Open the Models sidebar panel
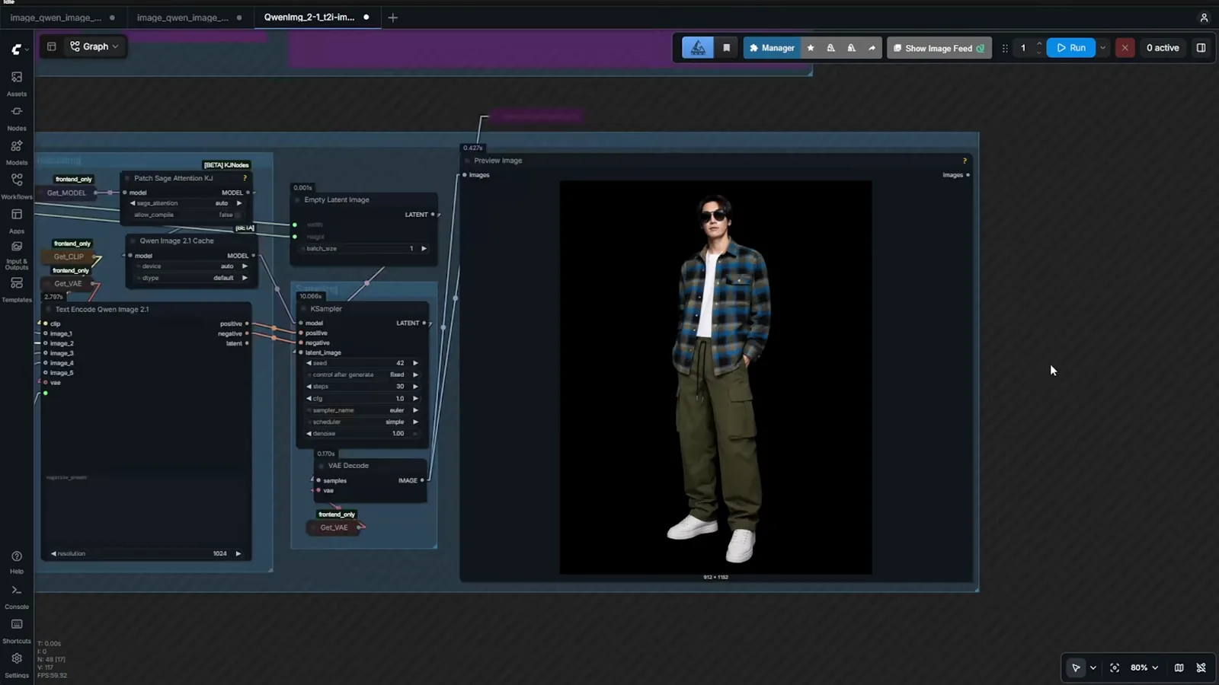The height and width of the screenshot is (685, 1219). click(17, 151)
